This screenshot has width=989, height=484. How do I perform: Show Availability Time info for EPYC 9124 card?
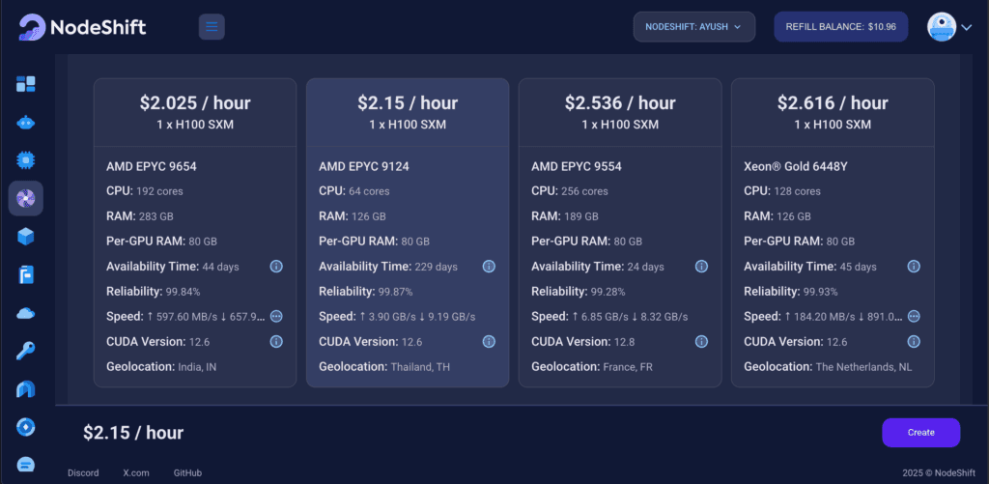tap(489, 267)
